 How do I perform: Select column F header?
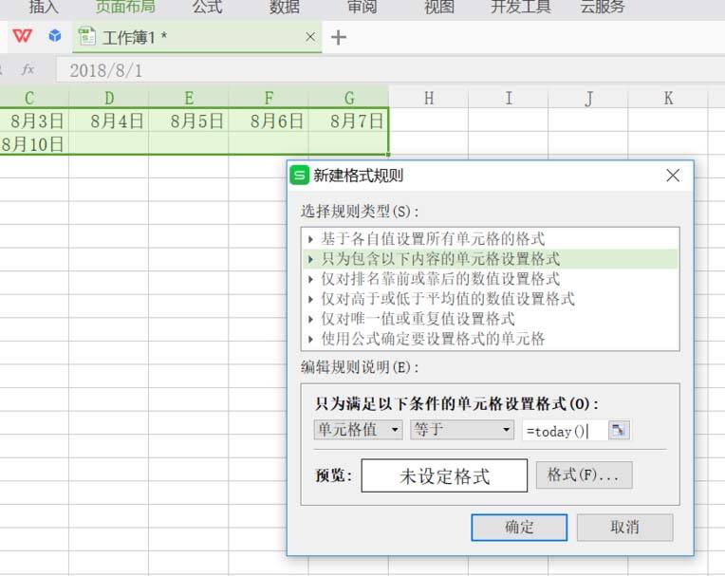coord(269,98)
